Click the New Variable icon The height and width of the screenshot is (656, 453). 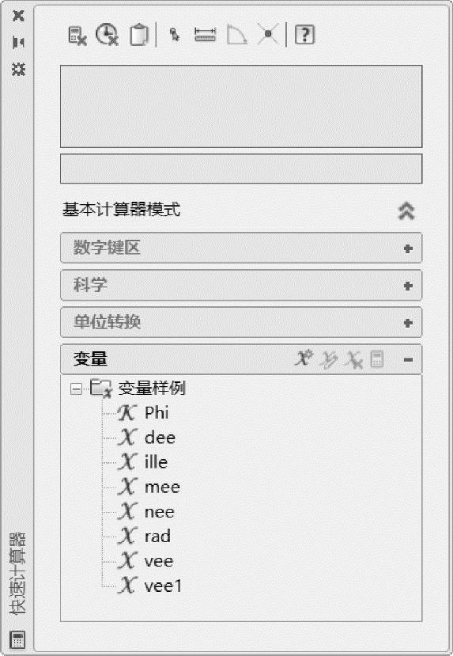point(304,358)
